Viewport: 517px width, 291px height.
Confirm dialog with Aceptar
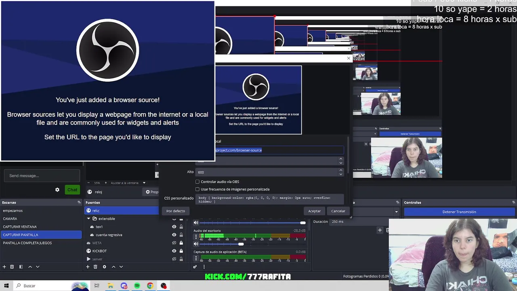pyautogui.click(x=314, y=211)
